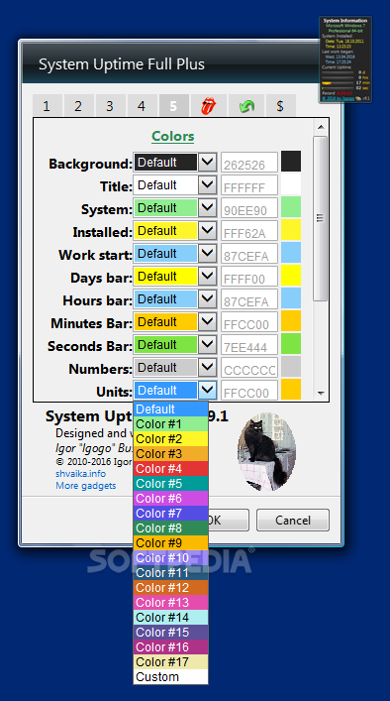Choose Color #5 teal option
This screenshot has width=390, height=701.
[171, 483]
